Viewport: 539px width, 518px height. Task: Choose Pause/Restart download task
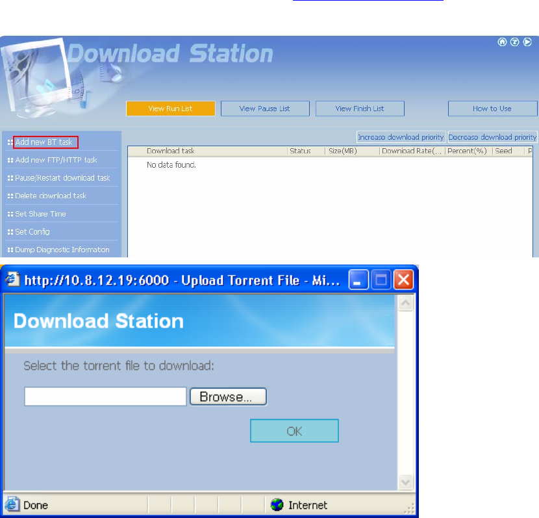(x=62, y=178)
